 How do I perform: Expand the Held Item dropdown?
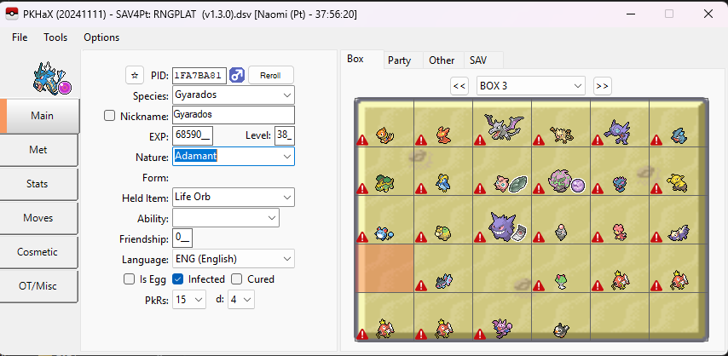(233, 197)
